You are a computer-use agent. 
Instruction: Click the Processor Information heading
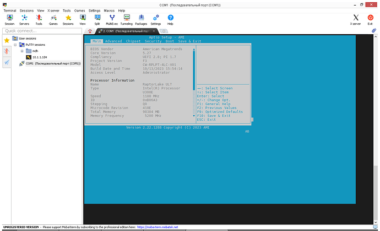click(112, 80)
